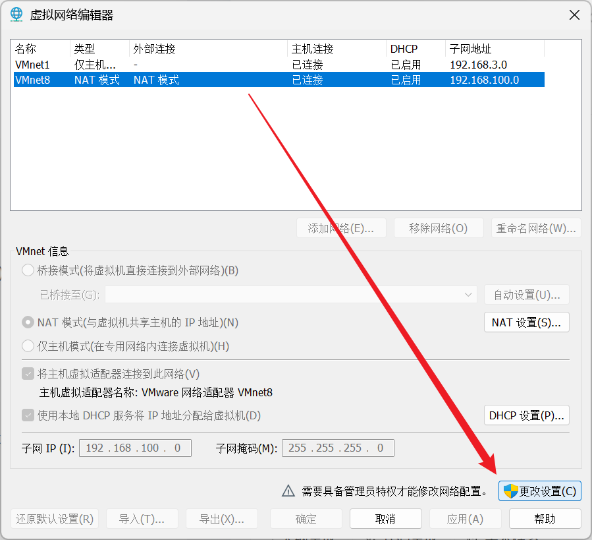Image resolution: width=592 pixels, height=540 pixels.
Task: Select the Host-only mode (仅主机模式) radio button
Action: [x=28, y=346]
